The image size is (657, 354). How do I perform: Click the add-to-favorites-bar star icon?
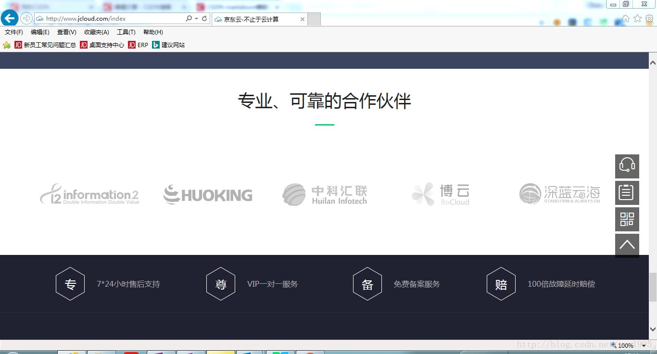[x=7, y=45]
